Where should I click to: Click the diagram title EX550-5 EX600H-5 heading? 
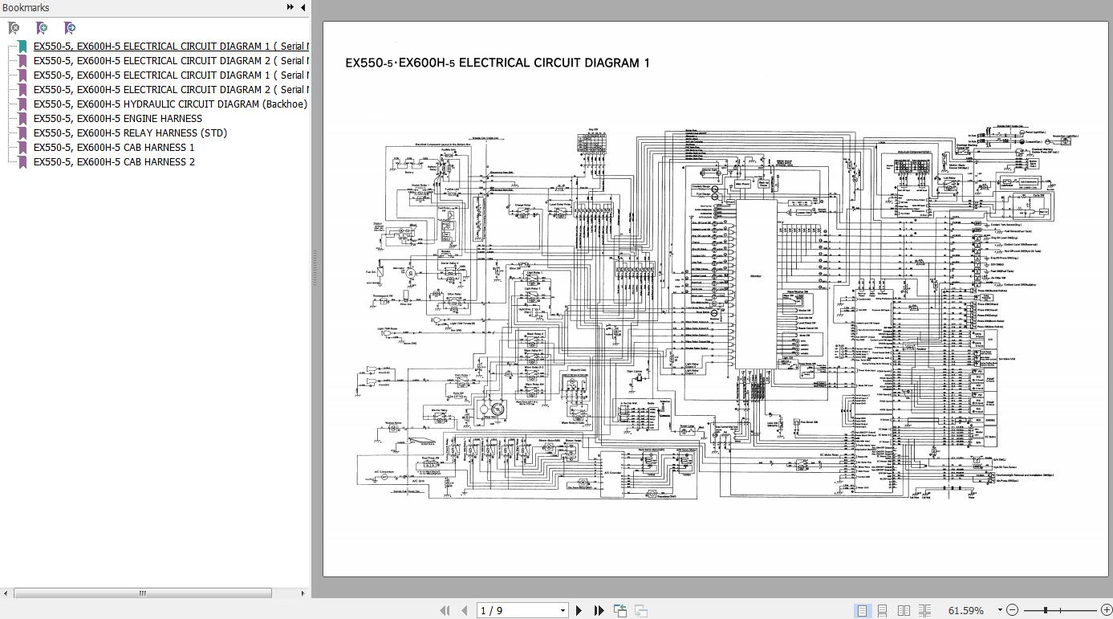tap(497, 63)
